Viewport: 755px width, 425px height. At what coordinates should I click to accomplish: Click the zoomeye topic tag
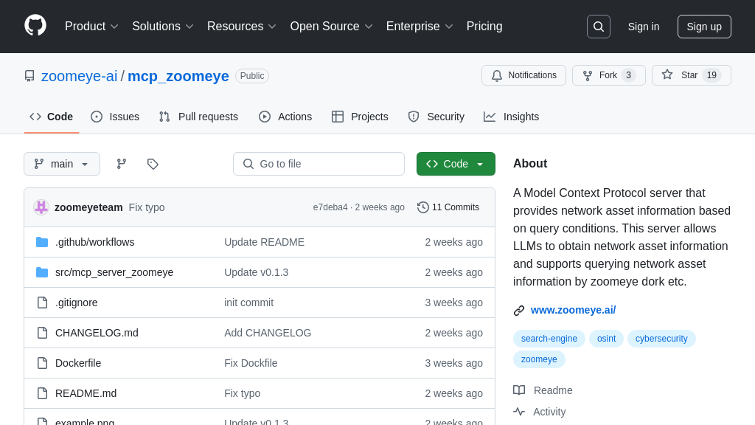tap(539, 359)
